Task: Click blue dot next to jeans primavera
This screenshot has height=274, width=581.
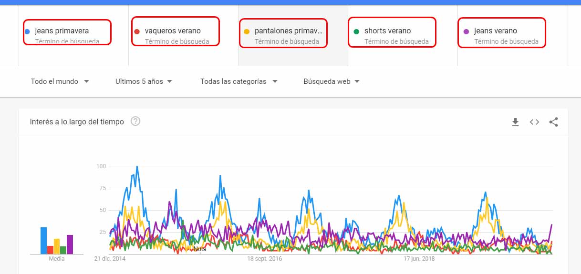Action: click(28, 31)
